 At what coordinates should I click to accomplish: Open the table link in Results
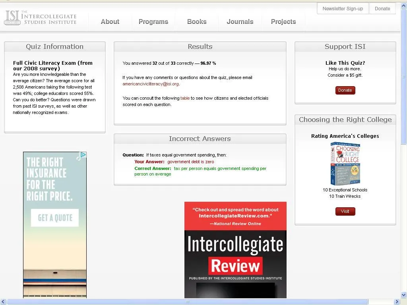click(185, 98)
